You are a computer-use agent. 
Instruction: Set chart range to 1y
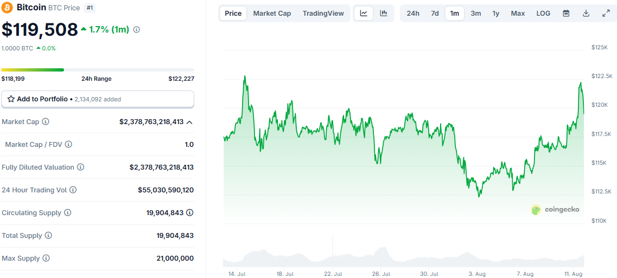(496, 14)
